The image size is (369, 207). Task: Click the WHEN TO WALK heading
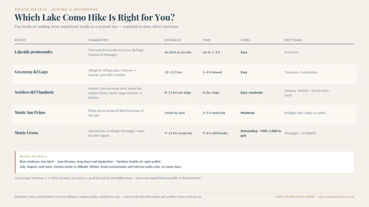[x=34, y=156]
